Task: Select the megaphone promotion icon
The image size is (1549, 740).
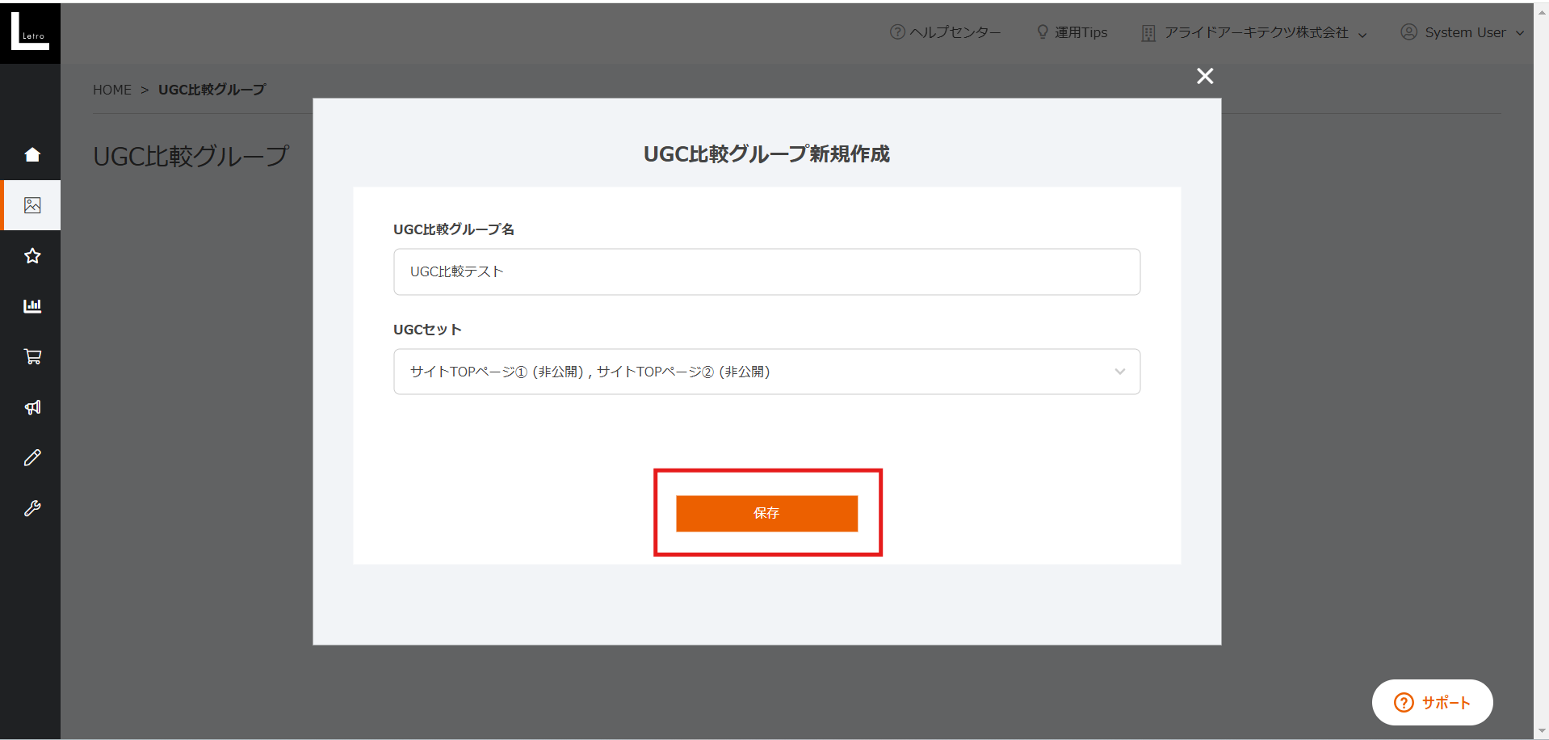Action: [31, 407]
